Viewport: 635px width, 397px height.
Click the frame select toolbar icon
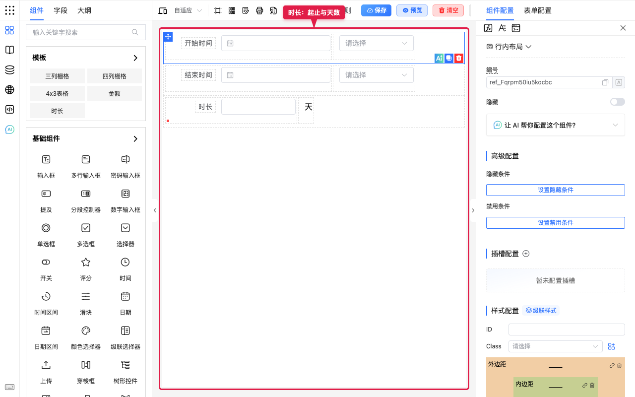218,10
